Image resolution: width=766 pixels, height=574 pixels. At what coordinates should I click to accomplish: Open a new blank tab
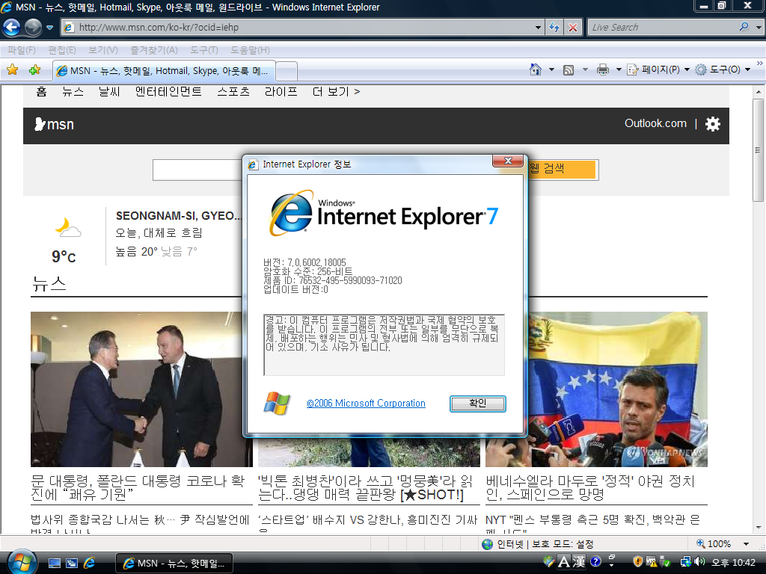(287, 71)
